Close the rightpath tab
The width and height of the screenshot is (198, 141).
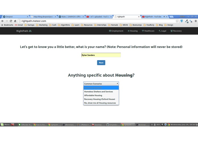click(139, 17)
